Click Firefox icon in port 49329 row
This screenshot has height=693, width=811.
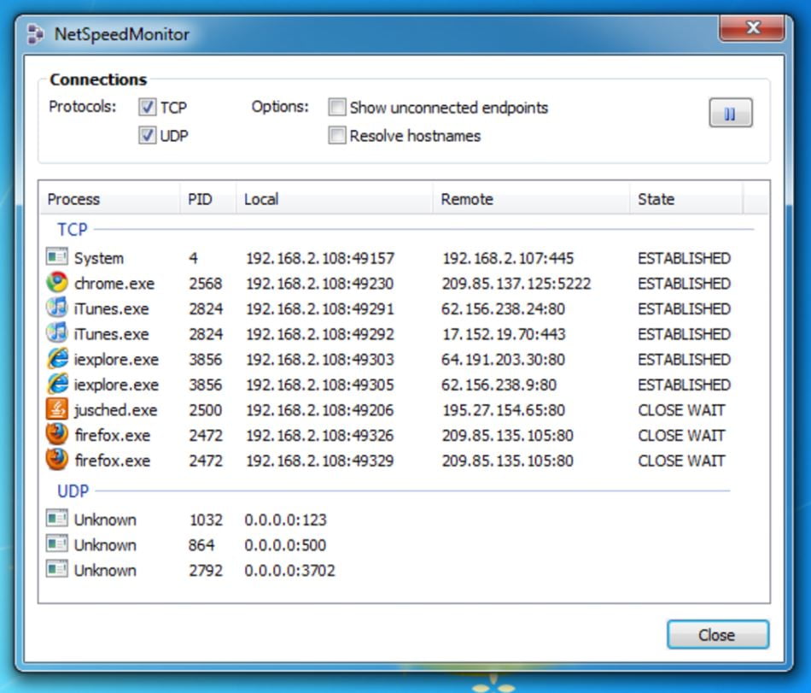click(56, 460)
